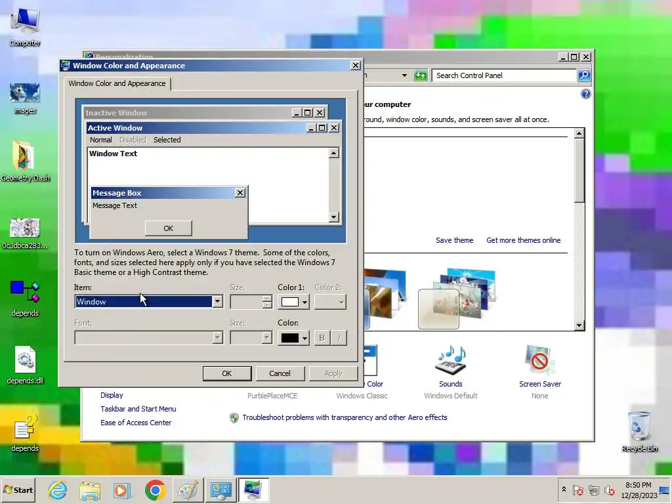The height and width of the screenshot is (504, 672).
Task: Open Paint from the taskbar
Action: point(188,490)
